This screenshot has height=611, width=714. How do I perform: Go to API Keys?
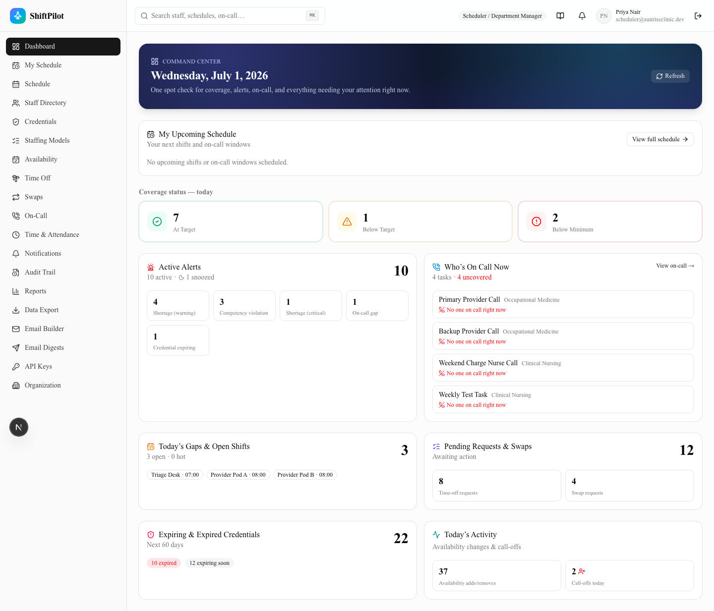point(63,367)
